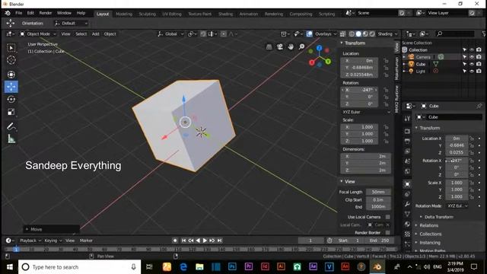Click the Windows search box
The height and width of the screenshot is (274, 487).
click(79, 267)
